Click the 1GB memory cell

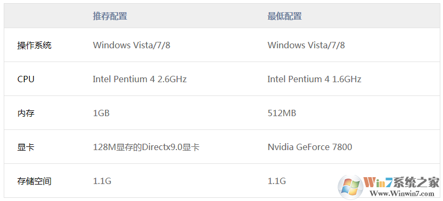point(101,113)
